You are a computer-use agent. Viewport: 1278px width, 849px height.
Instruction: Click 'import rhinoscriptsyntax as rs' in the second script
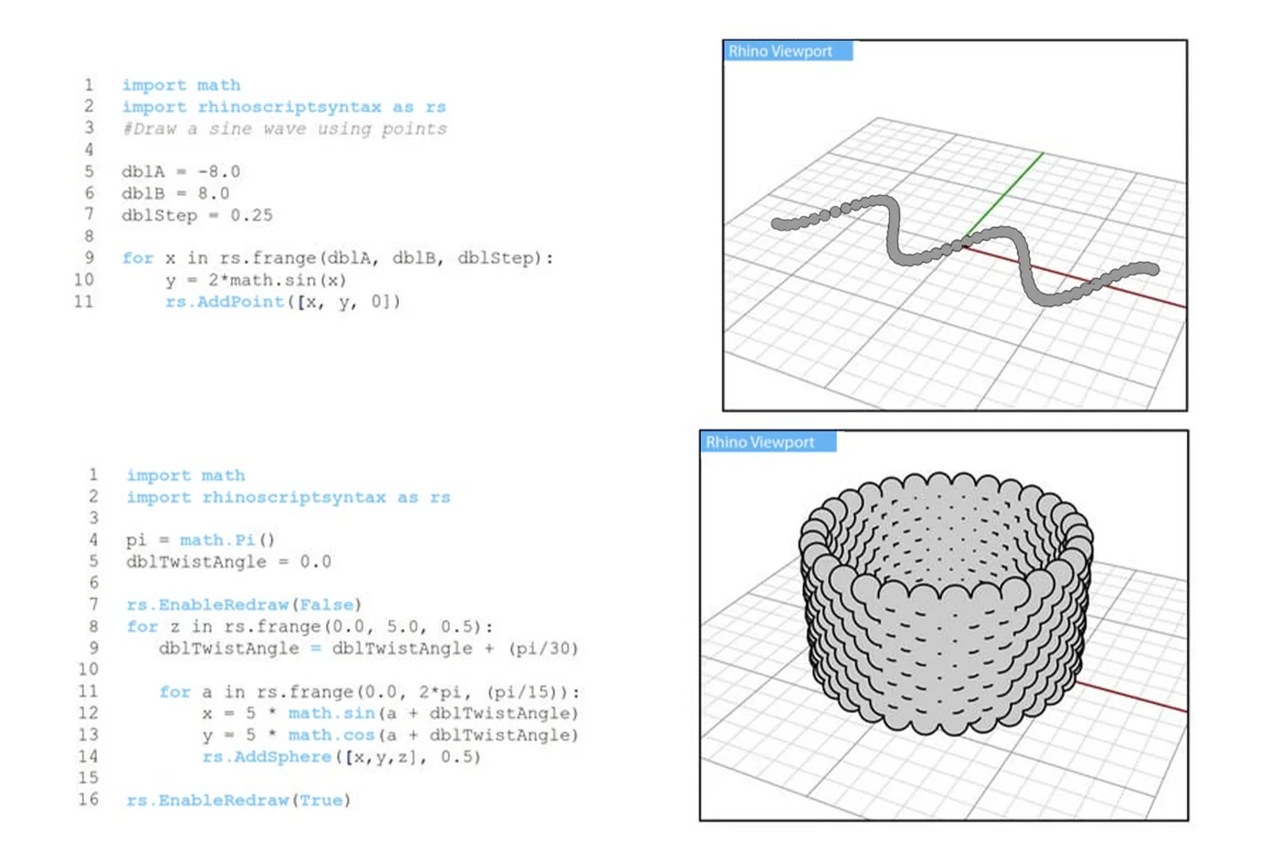(288, 497)
